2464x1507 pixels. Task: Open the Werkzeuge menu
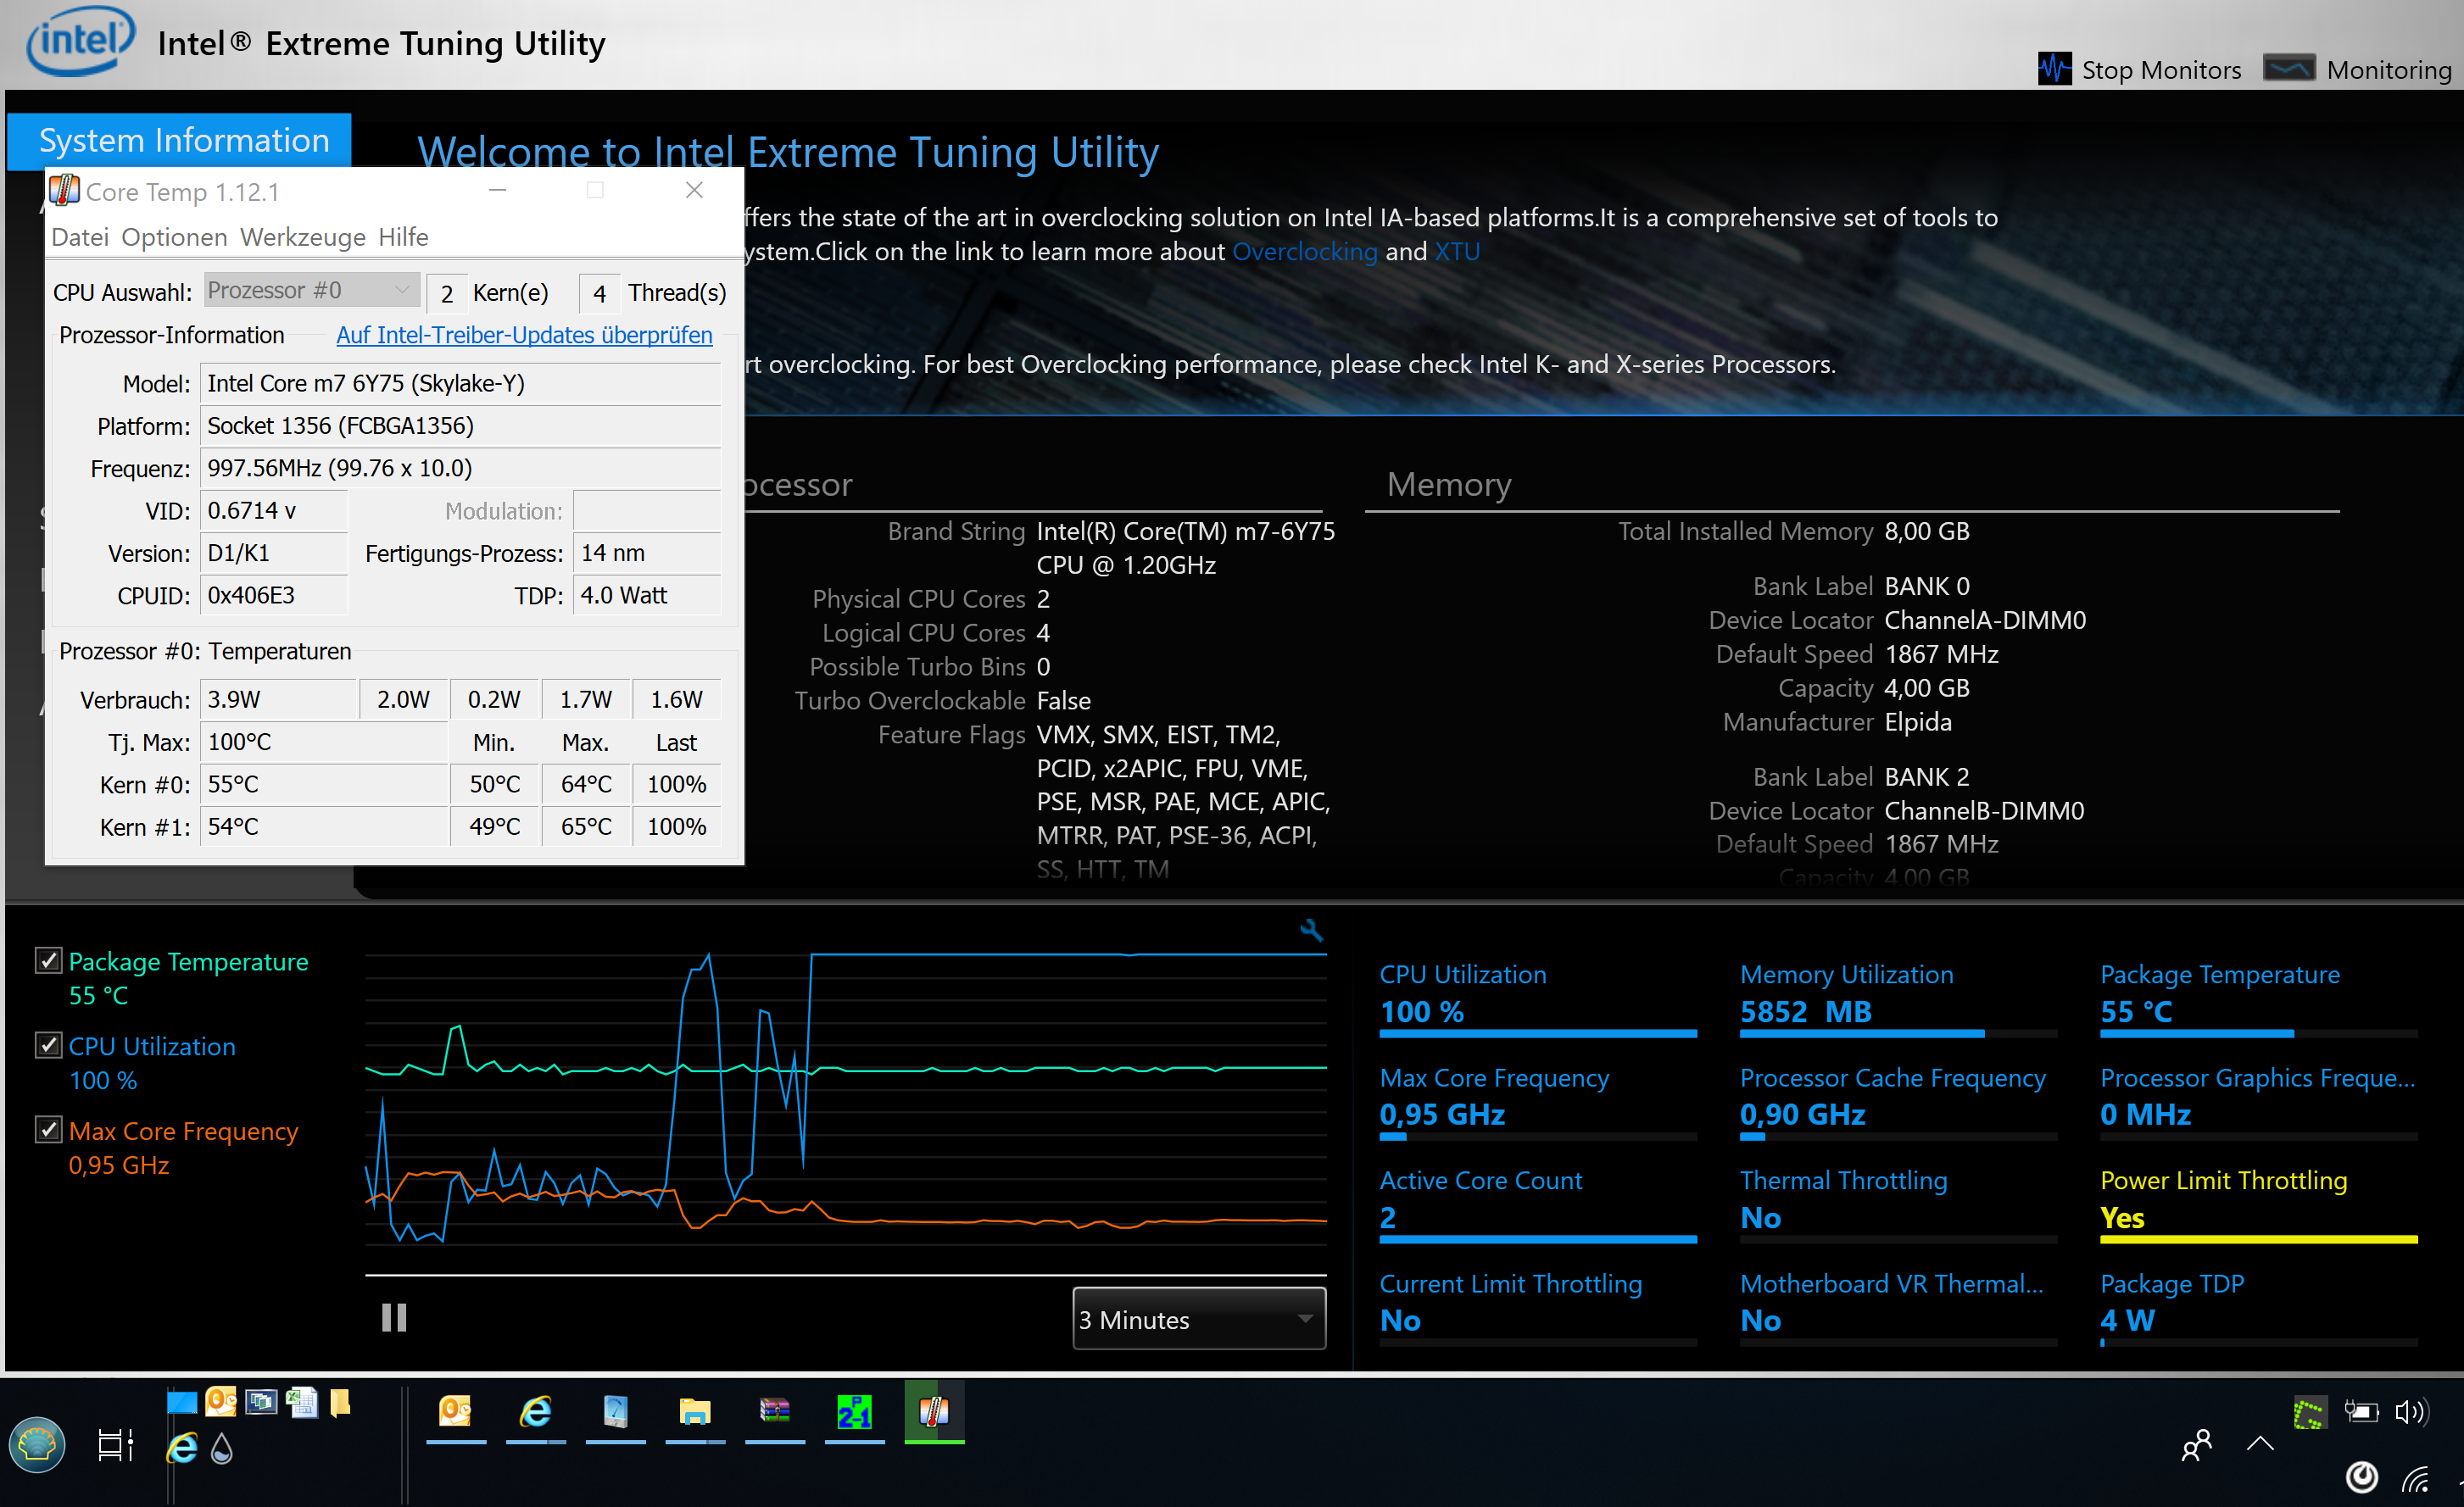(x=303, y=236)
